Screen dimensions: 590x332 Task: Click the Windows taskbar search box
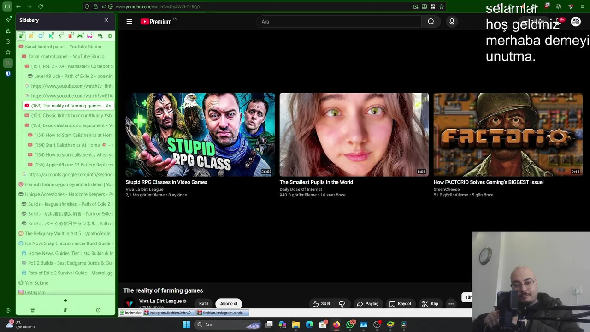[228, 325]
